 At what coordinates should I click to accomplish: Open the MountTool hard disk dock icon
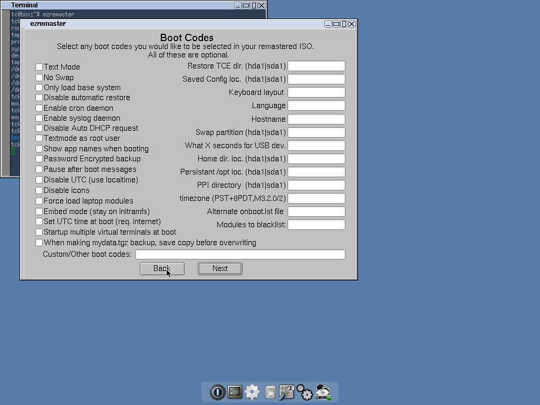[322, 392]
